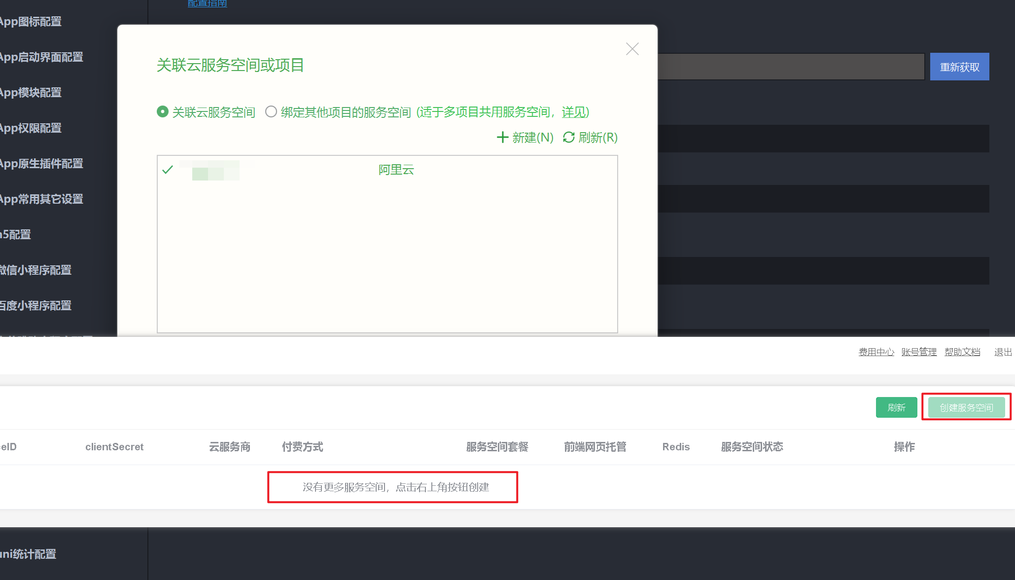This screenshot has width=1015, height=580.
Task: Open the 详见 link in dialog
Action: [574, 112]
